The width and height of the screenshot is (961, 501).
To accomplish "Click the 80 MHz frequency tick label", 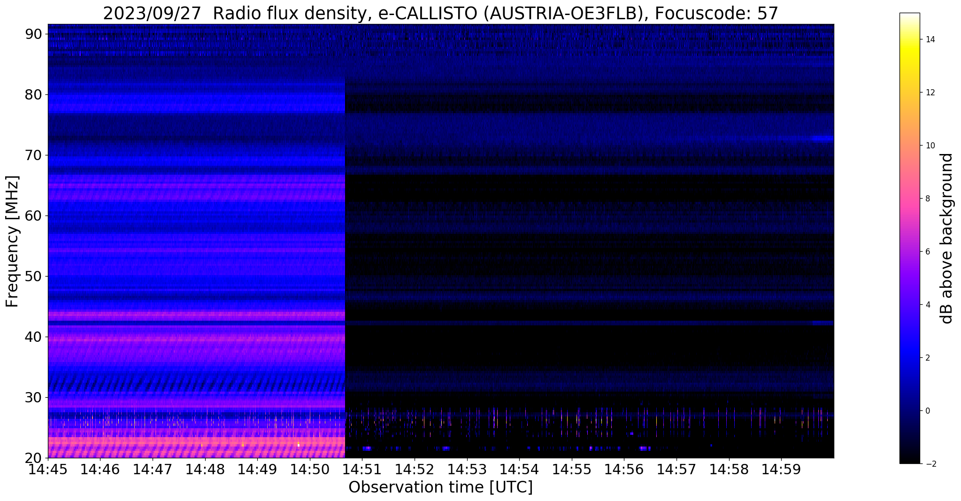I will [33, 94].
